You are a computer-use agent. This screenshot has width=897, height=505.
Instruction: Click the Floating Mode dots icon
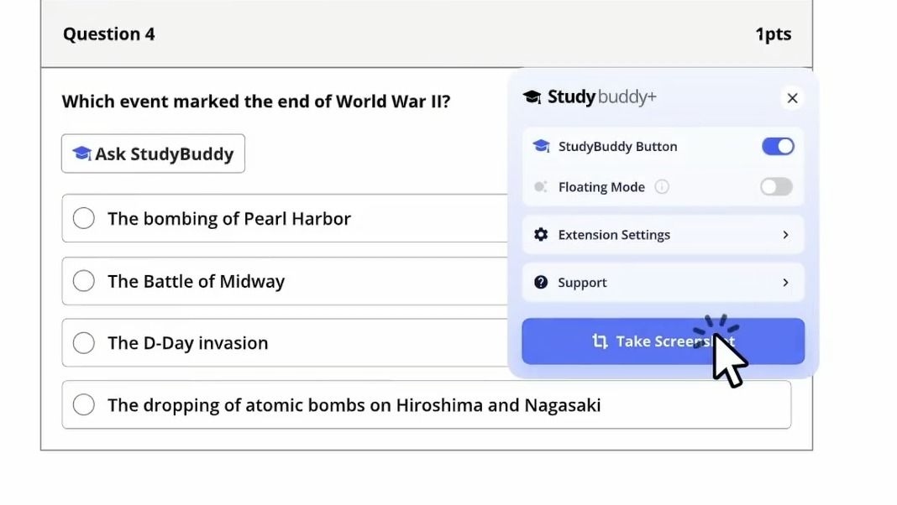[x=541, y=187]
